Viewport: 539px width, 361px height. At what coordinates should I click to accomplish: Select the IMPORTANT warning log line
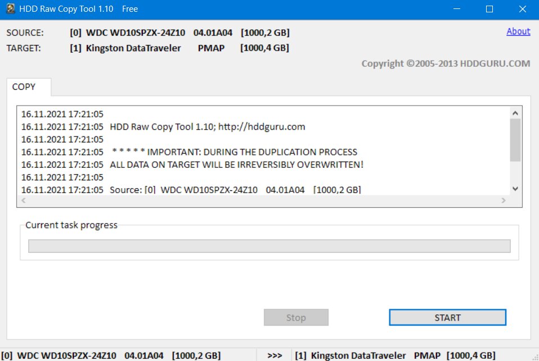pyautogui.click(x=190, y=152)
